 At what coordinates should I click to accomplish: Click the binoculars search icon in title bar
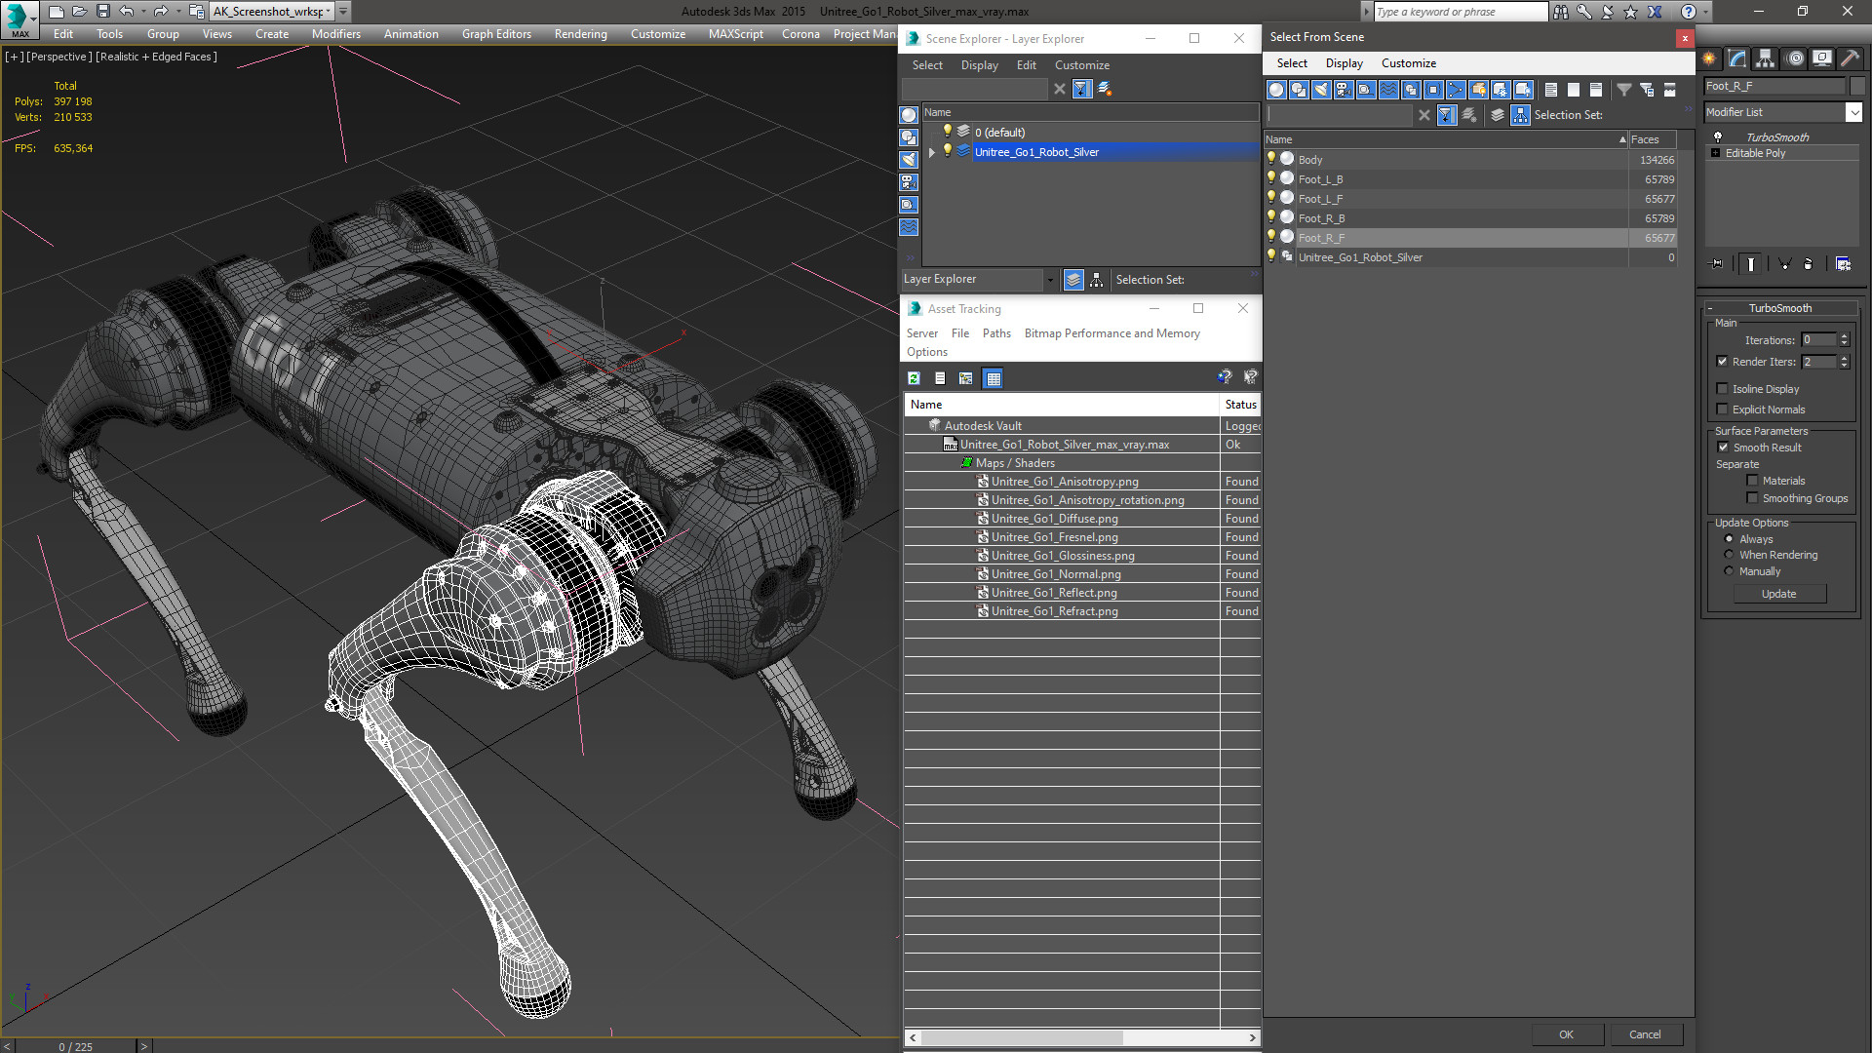click(1561, 12)
